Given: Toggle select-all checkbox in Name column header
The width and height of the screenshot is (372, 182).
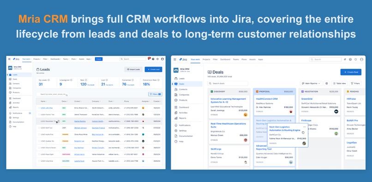Looking at the screenshot, I should 39,101.
